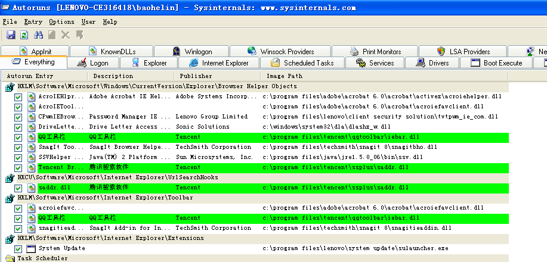Click the Autoruns title bar app icon
The image size is (547, 262).
[5, 7]
